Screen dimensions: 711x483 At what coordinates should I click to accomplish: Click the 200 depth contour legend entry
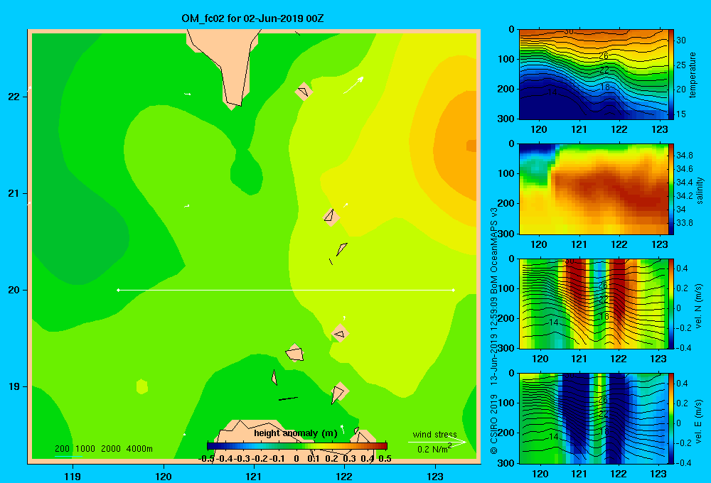click(x=62, y=449)
